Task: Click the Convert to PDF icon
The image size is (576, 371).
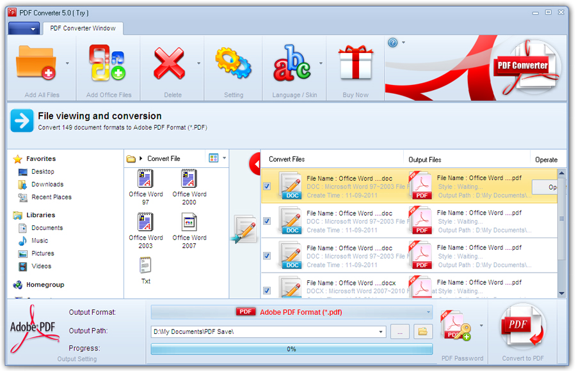Action: click(522, 326)
